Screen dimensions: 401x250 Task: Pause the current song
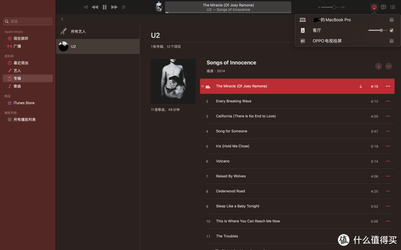[105, 7]
